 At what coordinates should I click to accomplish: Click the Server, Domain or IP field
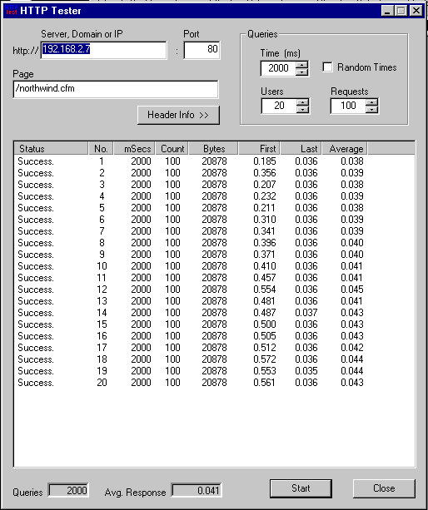pyautogui.click(x=103, y=50)
